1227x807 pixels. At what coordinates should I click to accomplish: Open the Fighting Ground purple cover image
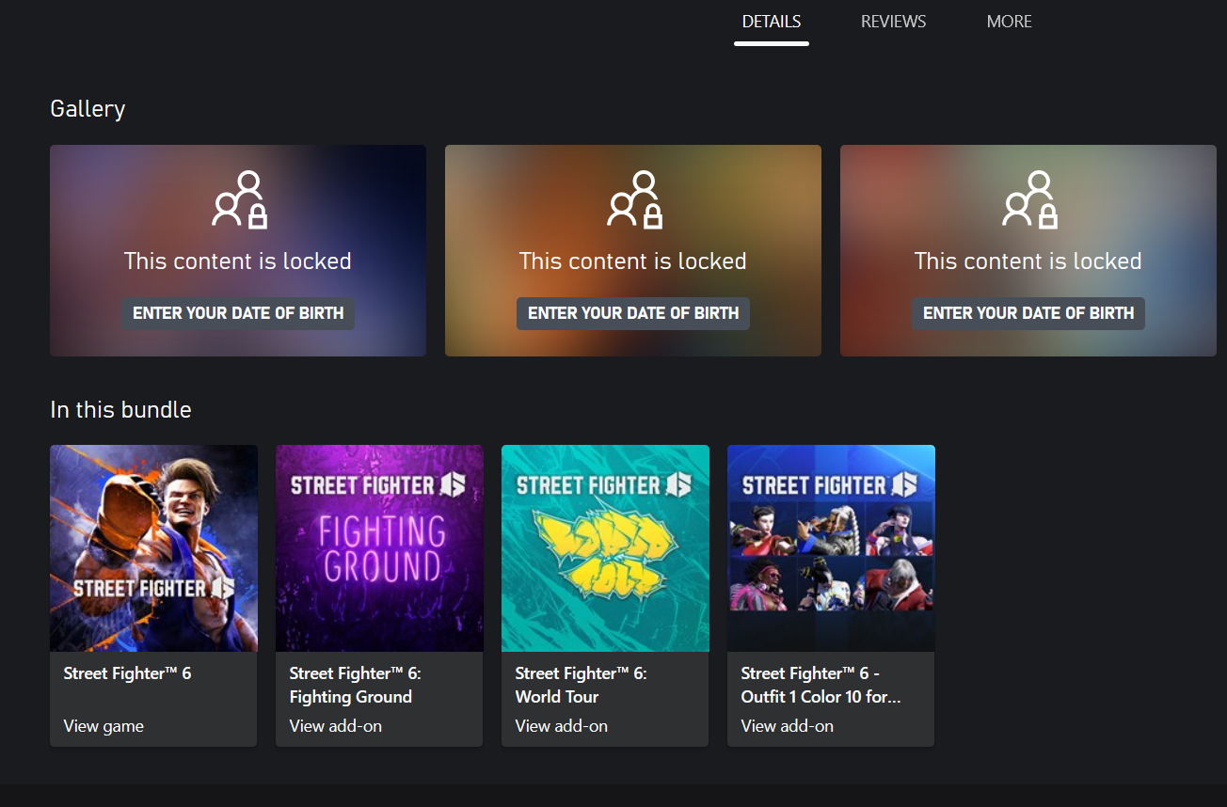[379, 548]
